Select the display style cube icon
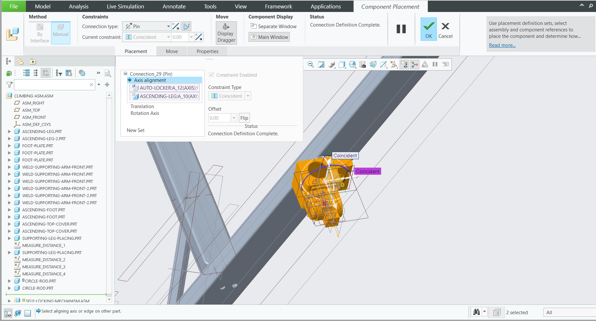596x321 pixels. pyautogui.click(x=342, y=64)
